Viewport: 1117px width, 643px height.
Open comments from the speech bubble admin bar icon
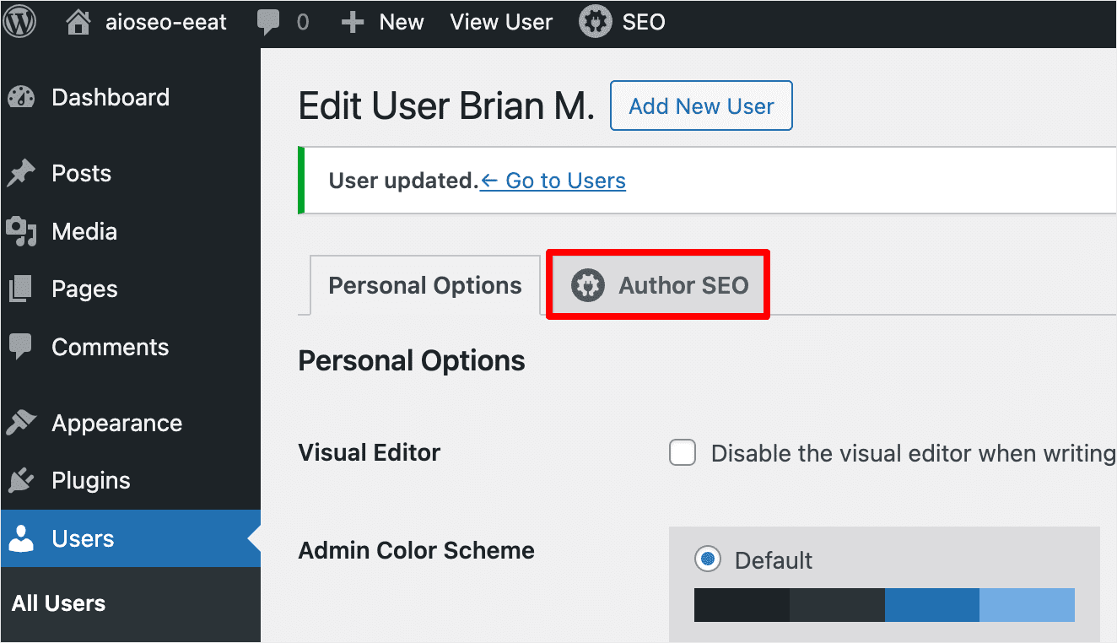pyautogui.click(x=270, y=22)
